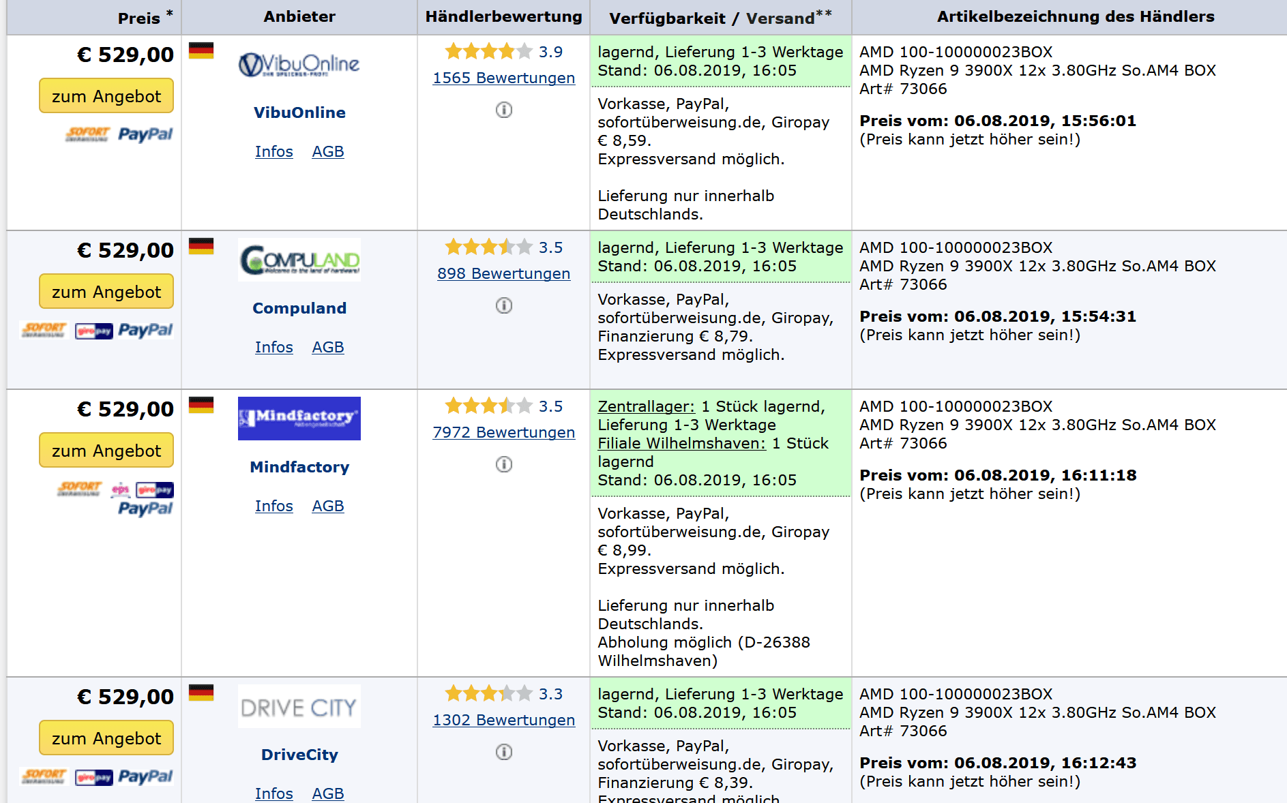The height and width of the screenshot is (803, 1287).
Task: Click 'Abholung möglich (D-26388 Wilhelmshaven)' text
Action: (x=704, y=652)
